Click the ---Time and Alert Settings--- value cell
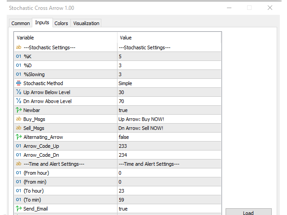Screen dimensions: 287x215 pos(169,164)
